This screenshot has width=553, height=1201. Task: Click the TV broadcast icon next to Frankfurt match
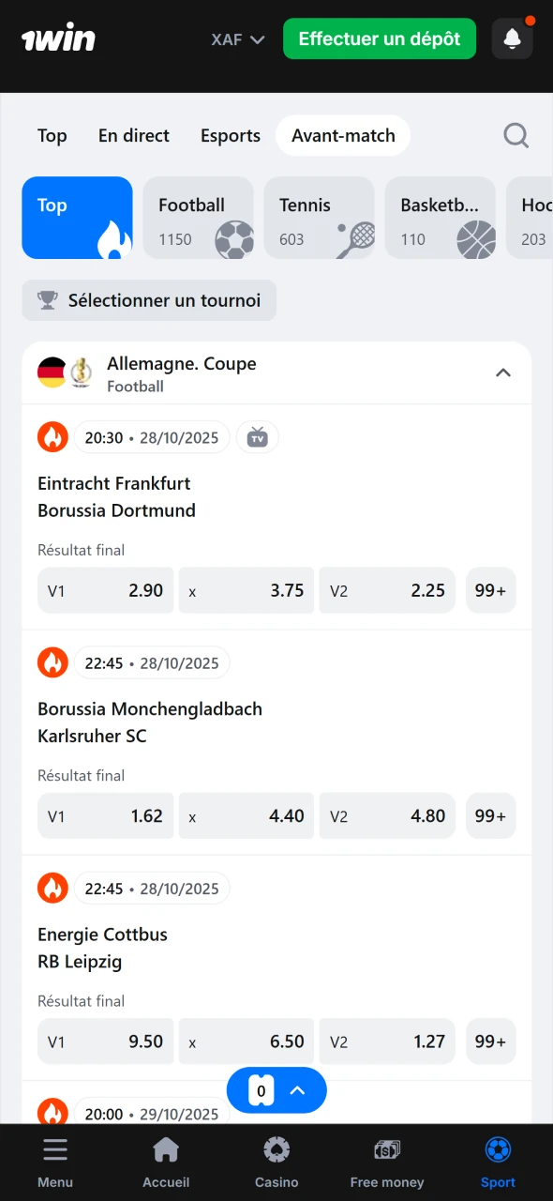tap(257, 436)
